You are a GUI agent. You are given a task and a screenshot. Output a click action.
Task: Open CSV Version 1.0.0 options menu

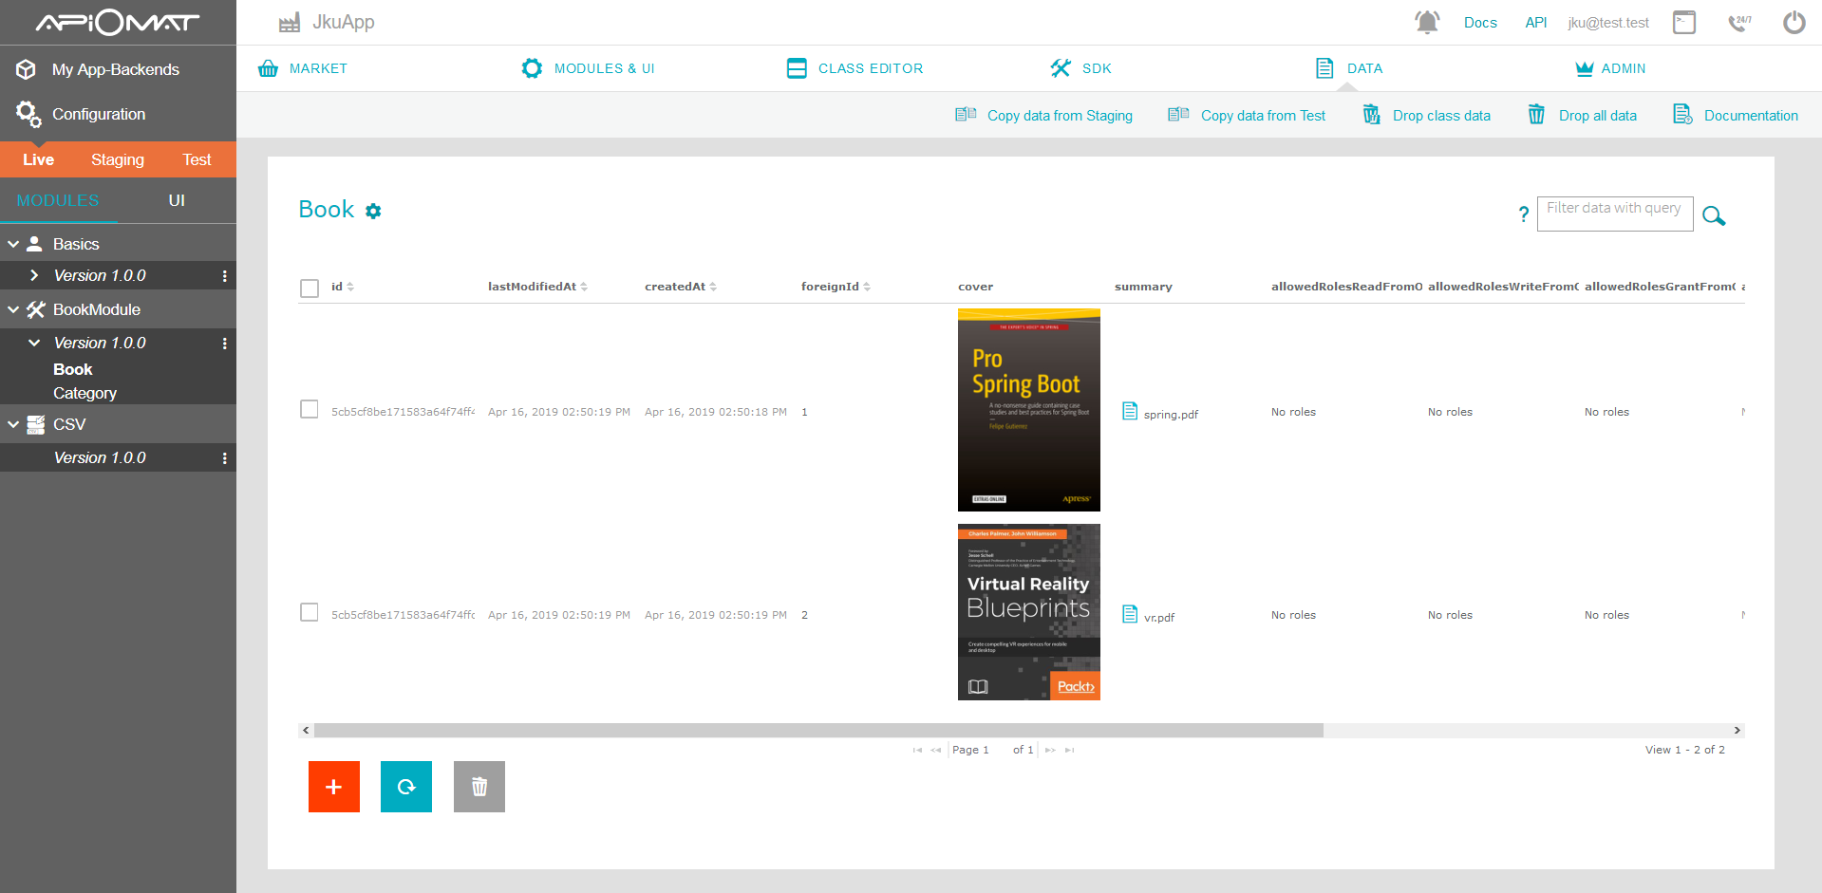pyautogui.click(x=224, y=458)
